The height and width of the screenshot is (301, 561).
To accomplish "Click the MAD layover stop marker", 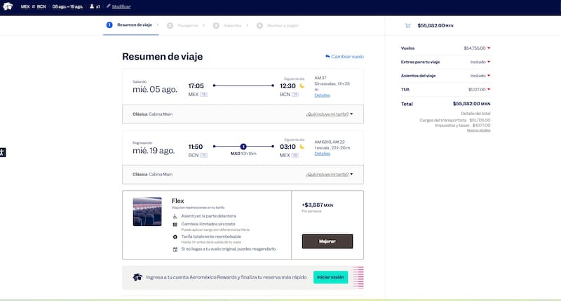I will [x=243, y=147].
